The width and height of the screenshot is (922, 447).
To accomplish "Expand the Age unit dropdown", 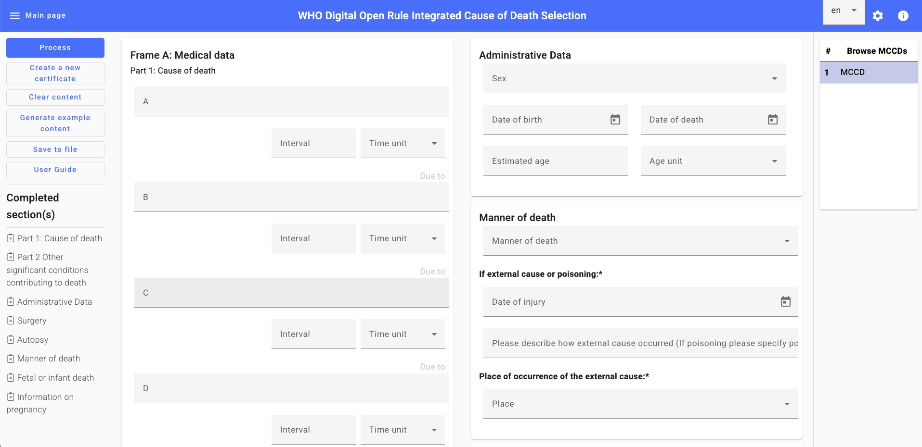I will [713, 161].
